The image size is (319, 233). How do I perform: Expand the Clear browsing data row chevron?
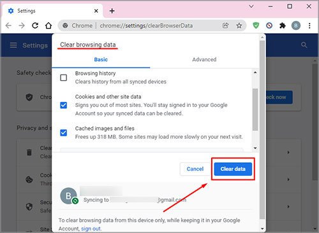[288, 152]
